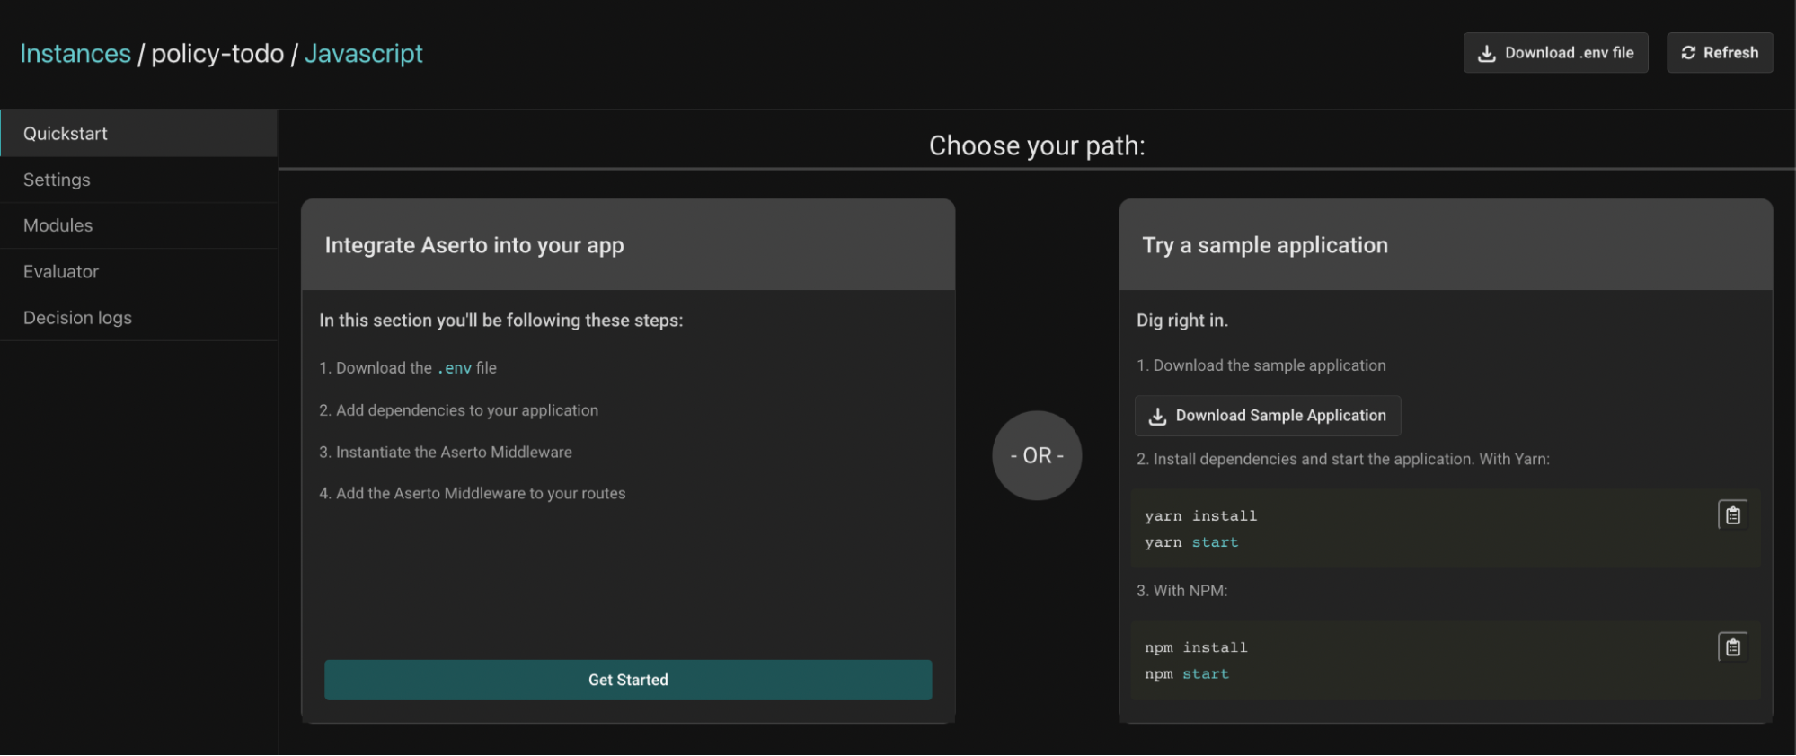Click the 'npm start' code line
Image resolution: width=1796 pixels, height=756 pixels.
tap(1186, 674)
